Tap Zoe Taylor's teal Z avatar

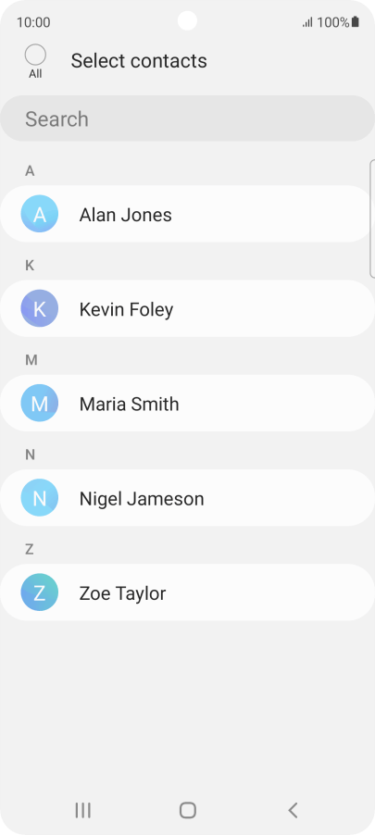coord(40,592)
